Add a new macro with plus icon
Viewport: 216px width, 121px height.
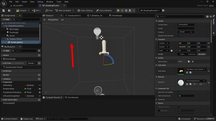click(x=39, y=75)
